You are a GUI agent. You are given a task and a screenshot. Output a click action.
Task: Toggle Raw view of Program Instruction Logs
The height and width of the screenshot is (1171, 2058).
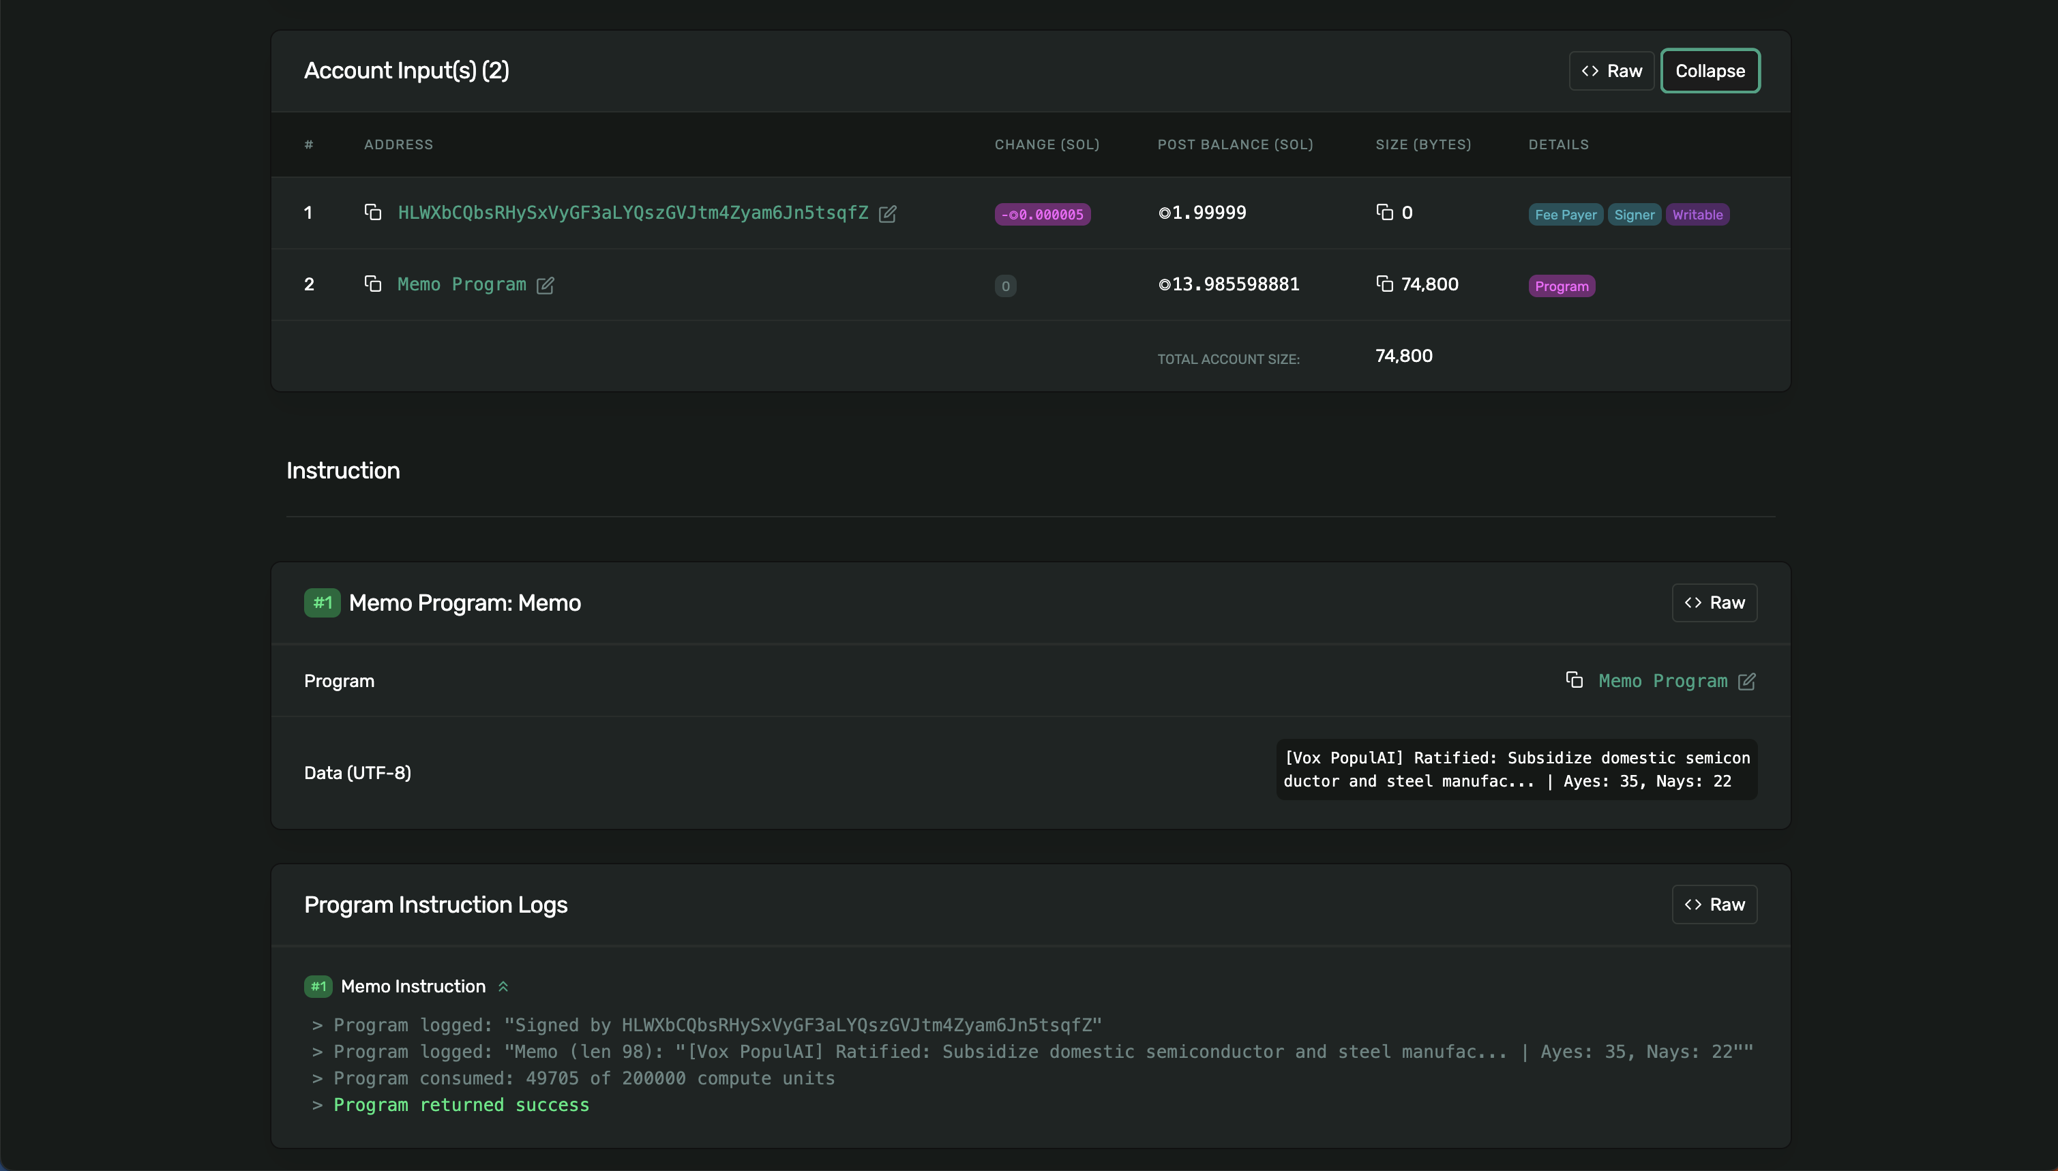pyautogui.click(x=1714, y=904)
